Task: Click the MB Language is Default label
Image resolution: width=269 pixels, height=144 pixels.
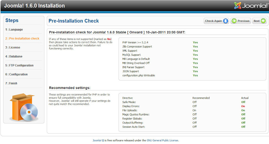Action: pyautogui.click(x=136, y=59)
